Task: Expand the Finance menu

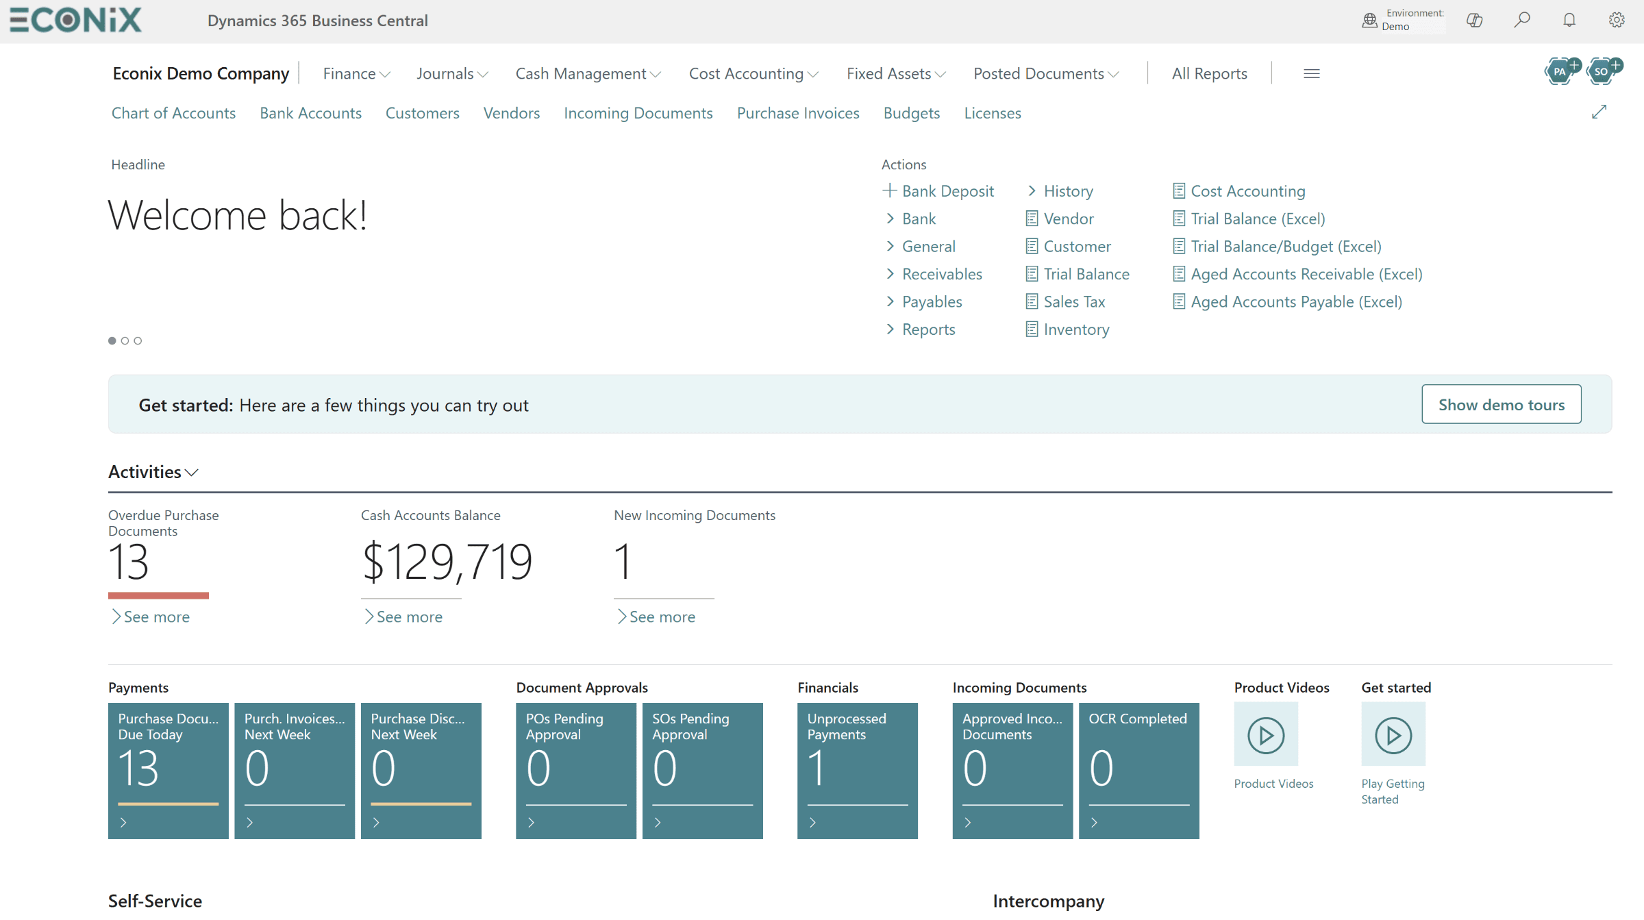Action: pyautogui.click(x=356, y=73)
